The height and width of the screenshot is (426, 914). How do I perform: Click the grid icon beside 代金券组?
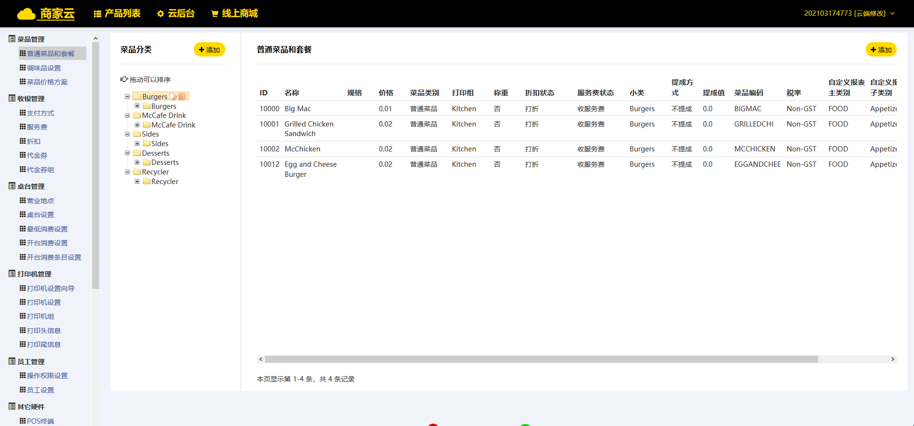[x=23, y=170]
